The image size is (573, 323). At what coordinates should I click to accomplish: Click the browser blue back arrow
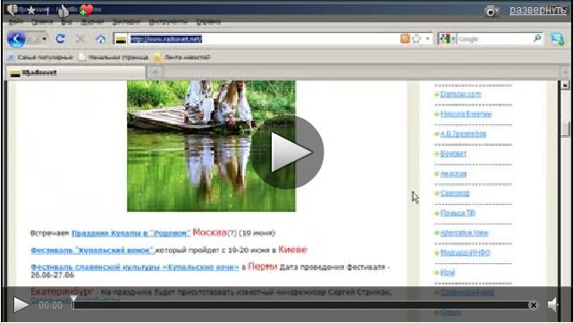[16, 38]
